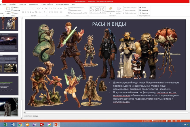This screenshot has height=127, width=190.
Task: Open the ПОКАЗ СЛАЙДОВ tab
Action: [47, 4]
